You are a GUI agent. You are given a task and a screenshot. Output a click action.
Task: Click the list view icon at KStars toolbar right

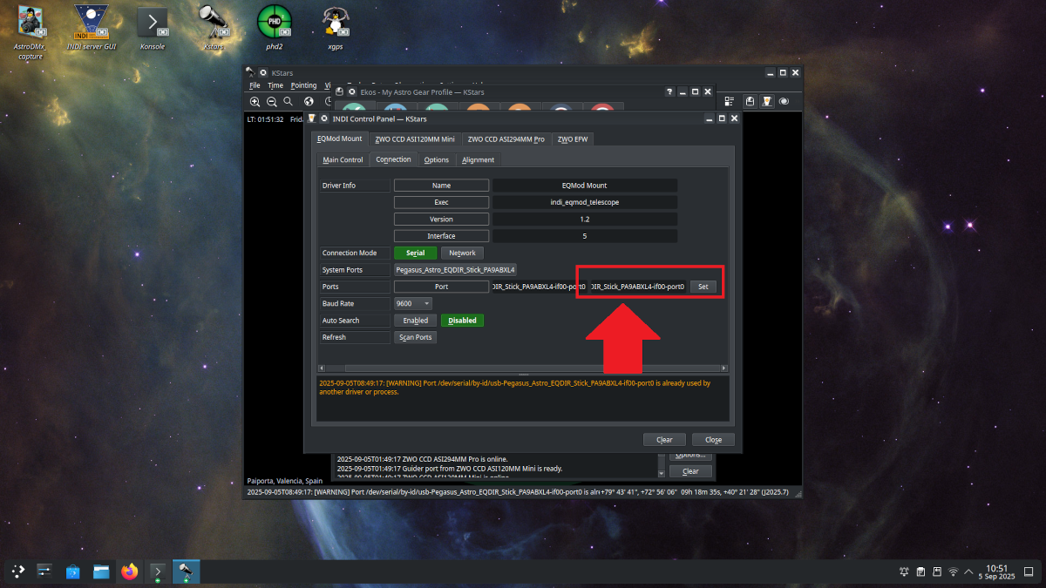pos(729,102)
